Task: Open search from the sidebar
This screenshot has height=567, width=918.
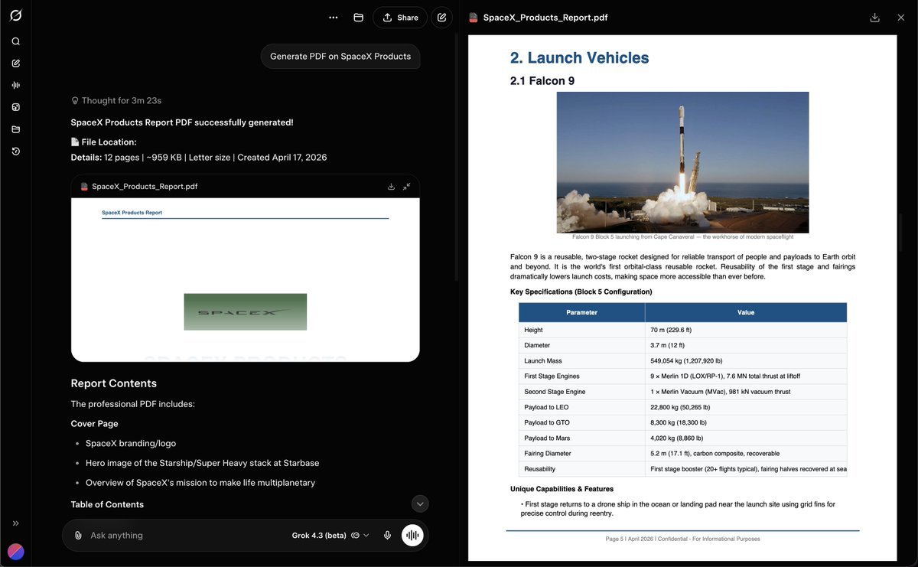Action: (15, 41)
